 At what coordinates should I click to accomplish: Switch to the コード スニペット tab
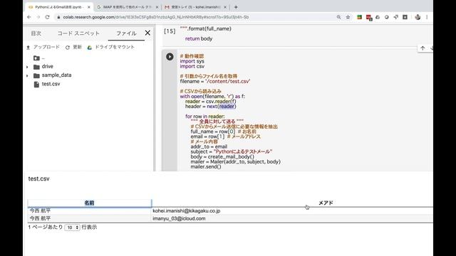(x=78, y=33)
